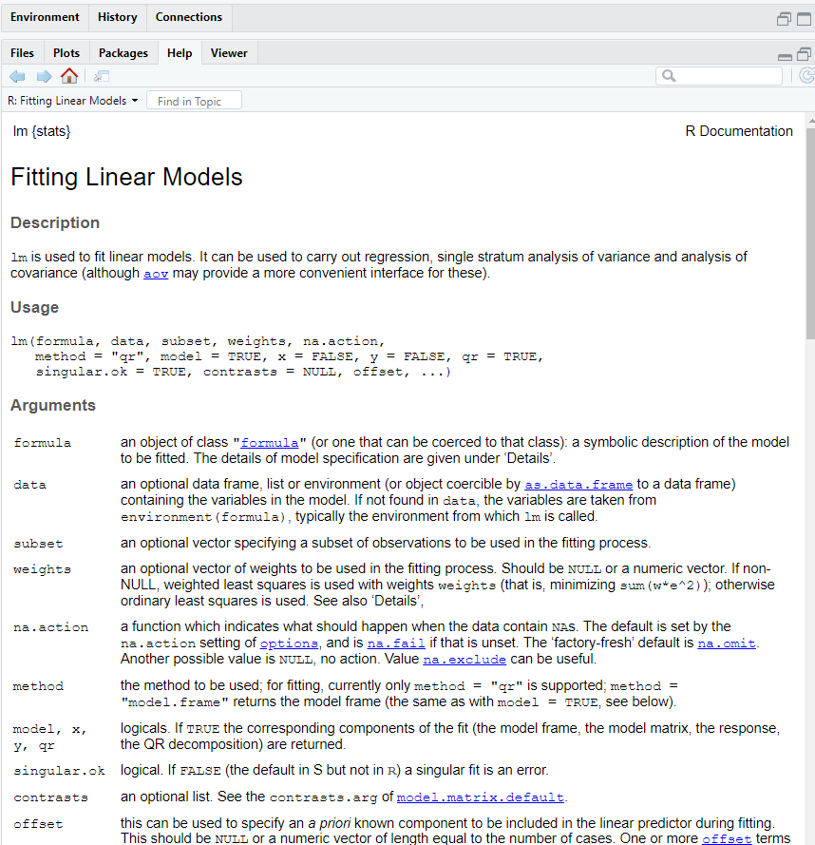Refresh the help topic
Screen dimensions: 815x845
[x=806, y=76]
